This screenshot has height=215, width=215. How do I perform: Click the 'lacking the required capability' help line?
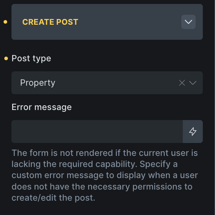click(95, 164)
